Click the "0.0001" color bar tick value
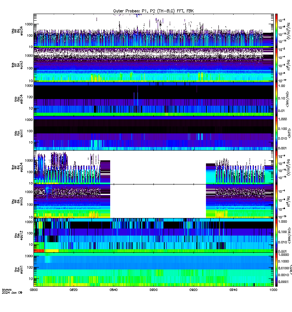 click(x=283, y=282)
